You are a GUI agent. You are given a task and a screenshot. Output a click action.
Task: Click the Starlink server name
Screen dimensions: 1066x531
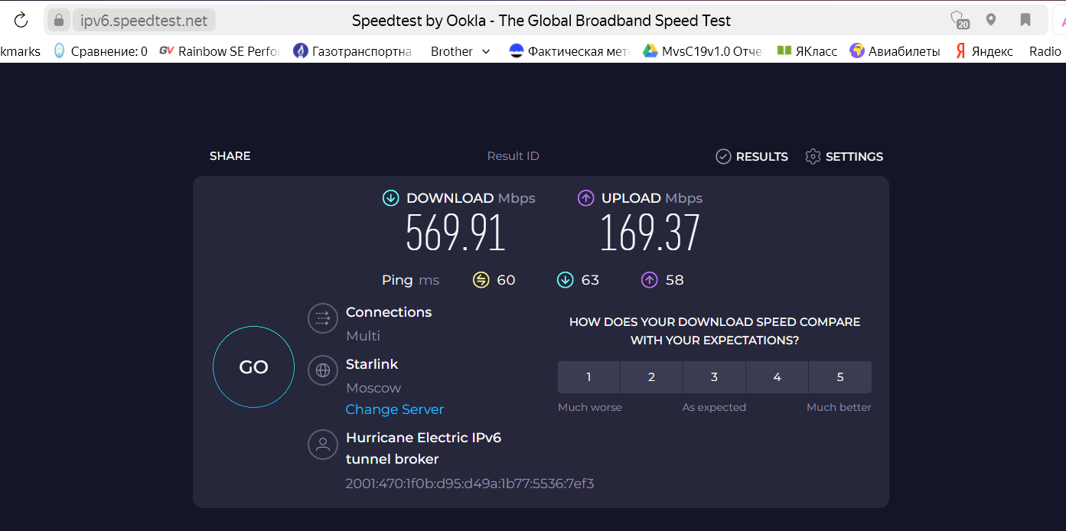[x=372, y=364]
